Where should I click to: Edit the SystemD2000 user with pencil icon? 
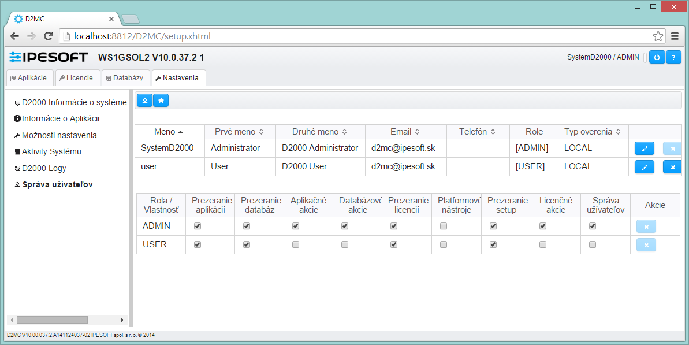pyautogui.click(x=645, y=149)
